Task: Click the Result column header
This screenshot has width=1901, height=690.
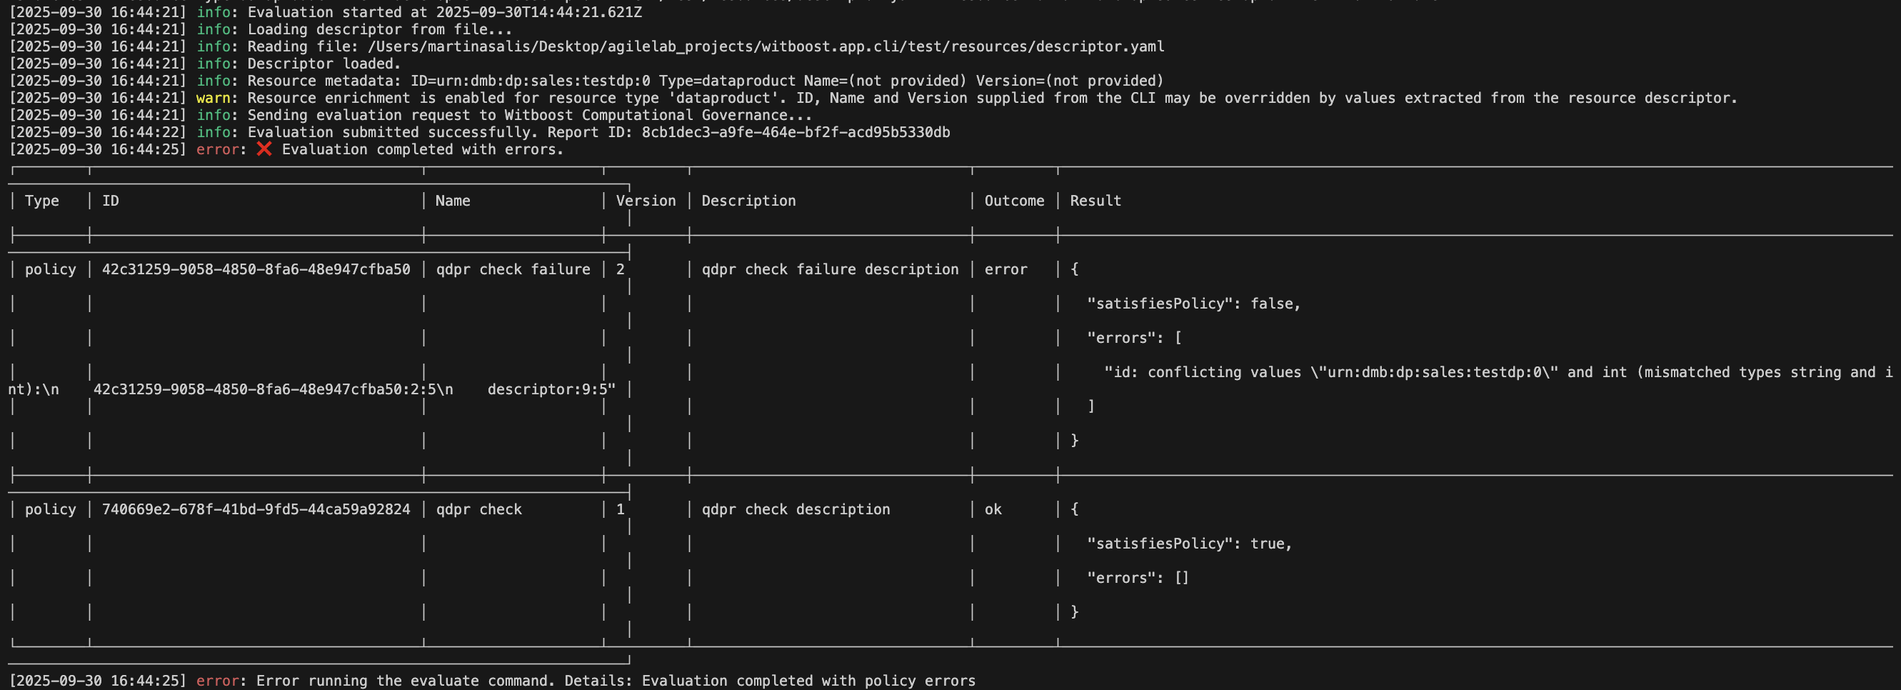Action: 1095,201
